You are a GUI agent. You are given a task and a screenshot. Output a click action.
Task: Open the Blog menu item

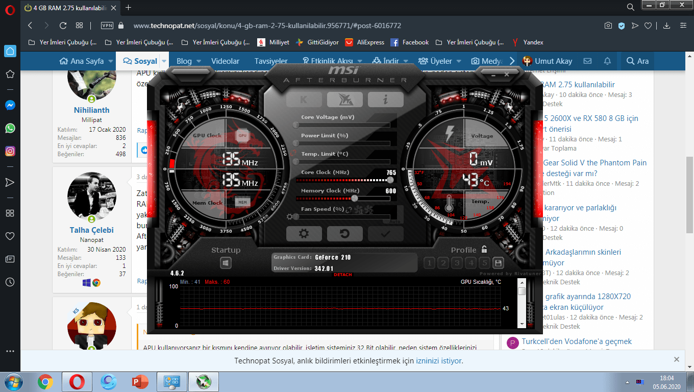click(x=184, y=61)
